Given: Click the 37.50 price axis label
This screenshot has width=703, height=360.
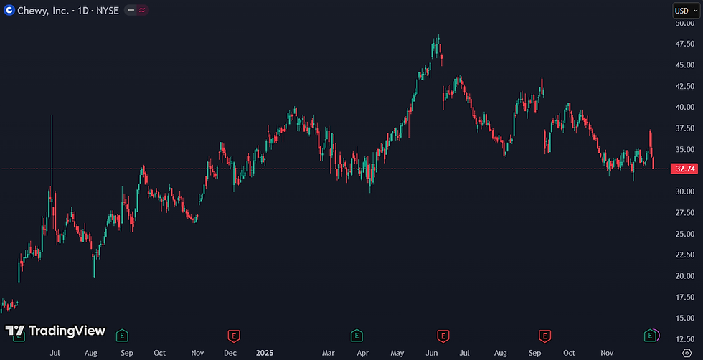Looking at the screenshot, I should [685, 128].
